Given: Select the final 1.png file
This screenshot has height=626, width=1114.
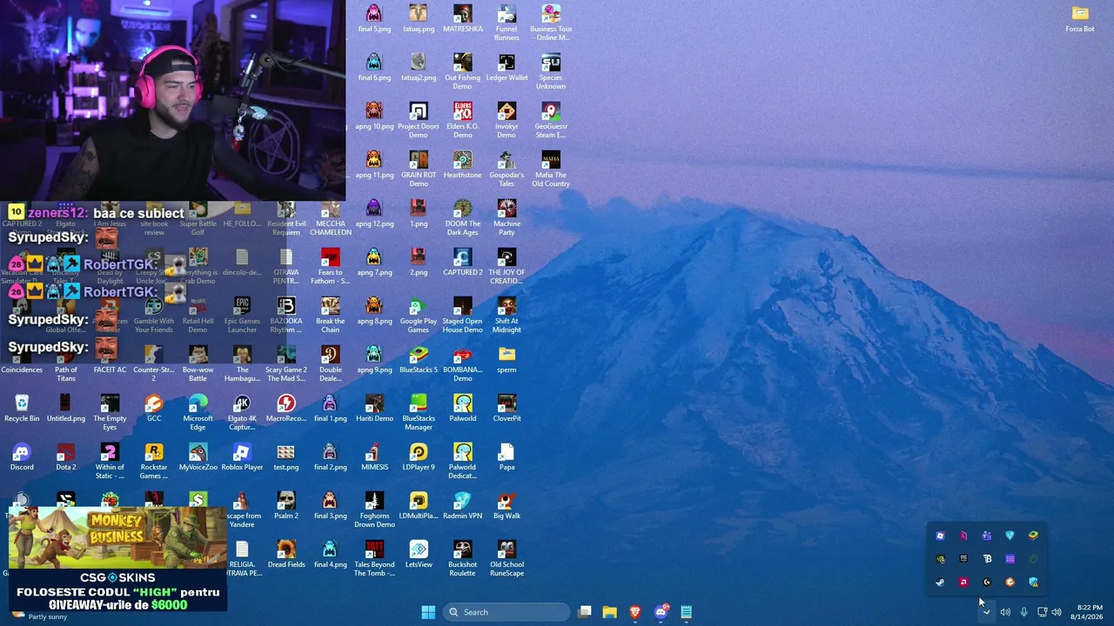Looking at the screenshot, I should click(x=330, y=409).
